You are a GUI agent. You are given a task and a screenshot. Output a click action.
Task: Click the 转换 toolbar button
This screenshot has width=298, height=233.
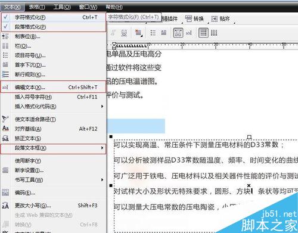click(194, 19)
